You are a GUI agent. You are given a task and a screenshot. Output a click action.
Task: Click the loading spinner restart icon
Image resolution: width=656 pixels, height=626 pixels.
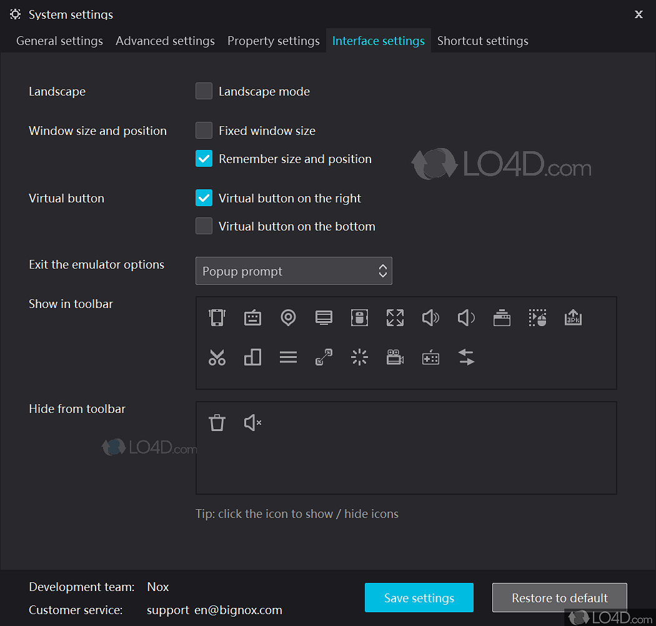359,357
